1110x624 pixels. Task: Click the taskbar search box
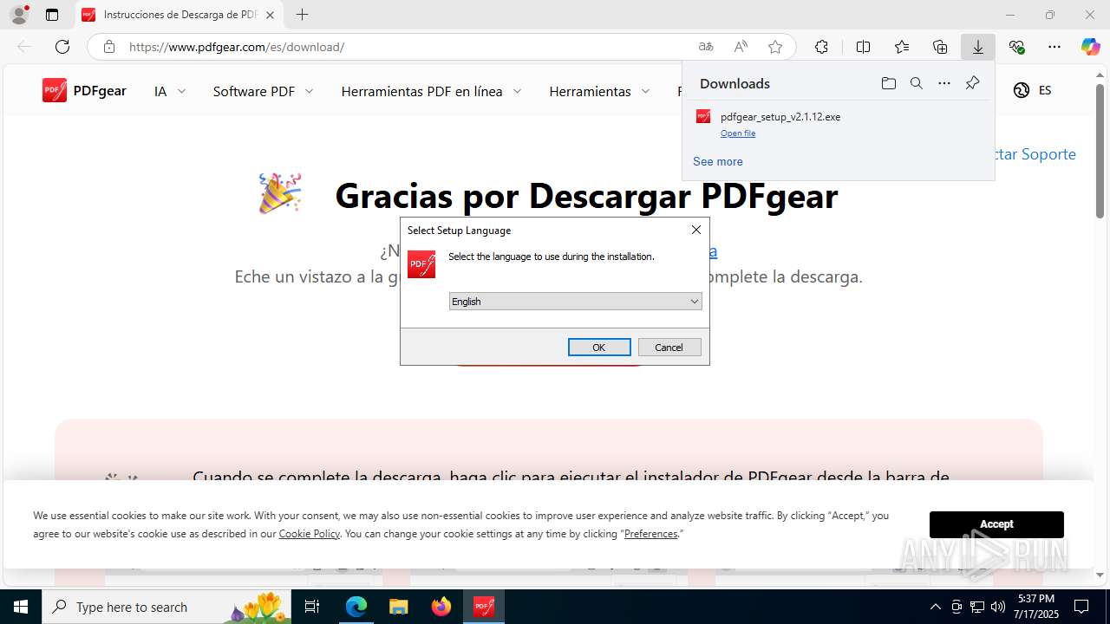(166, 607)
